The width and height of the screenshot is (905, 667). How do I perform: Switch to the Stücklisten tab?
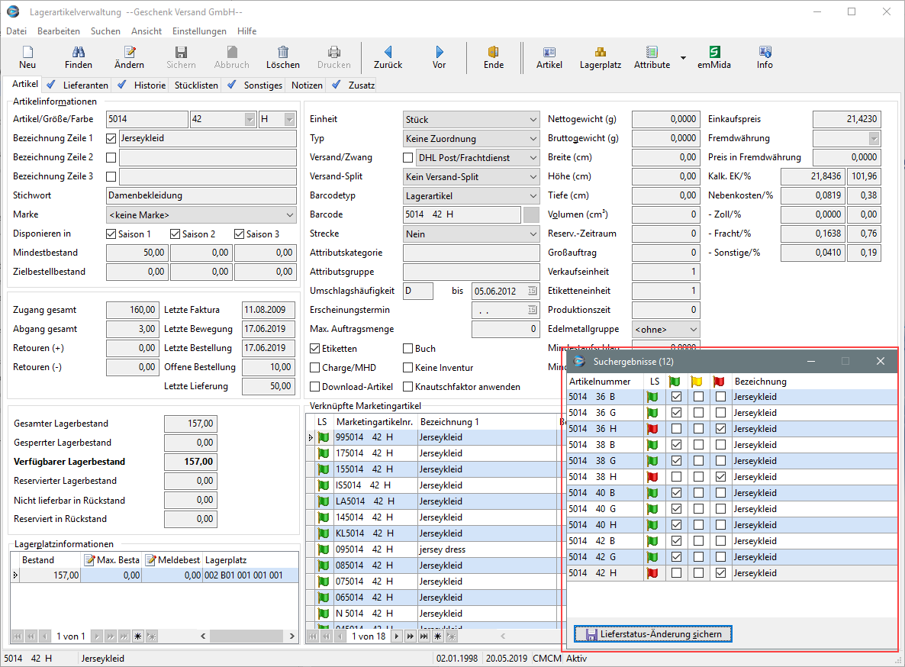click(x=196, y=85)
